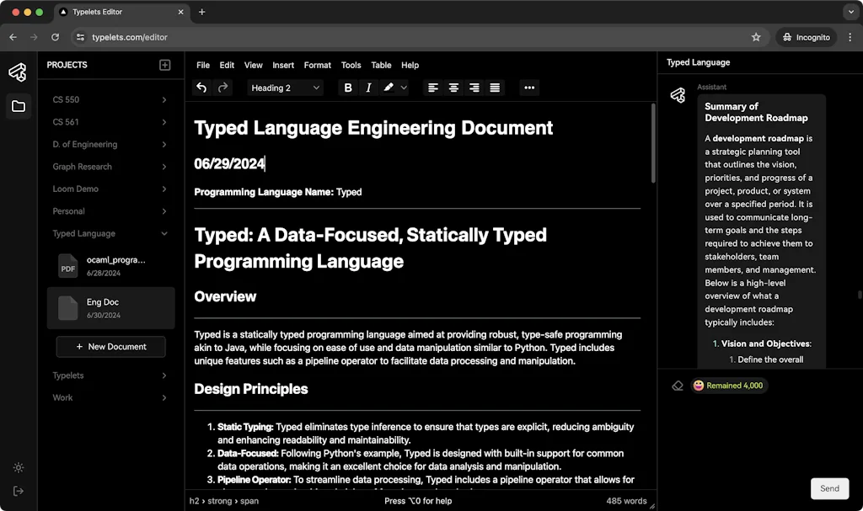Undo the last edit with the undo arrow
The width and height of the screenshot is (863, 511).
click(x=201, y=88)
